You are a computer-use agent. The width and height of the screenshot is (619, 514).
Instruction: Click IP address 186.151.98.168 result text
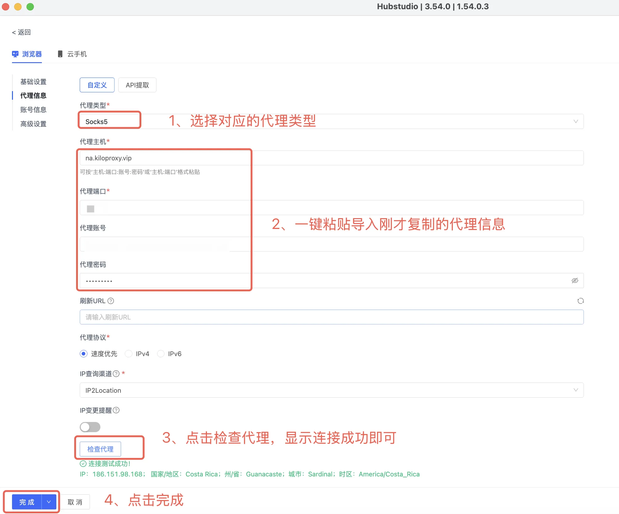pyautogui.click(x=118, y=474)
